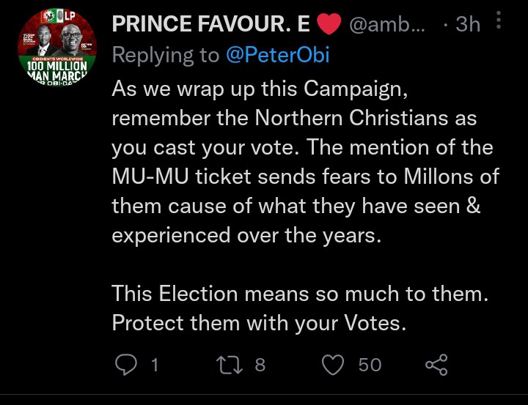Click the reply speech bubble icon

[x=126, y=365]
